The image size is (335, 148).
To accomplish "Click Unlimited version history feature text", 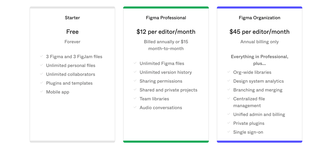I will pos(166,72).
